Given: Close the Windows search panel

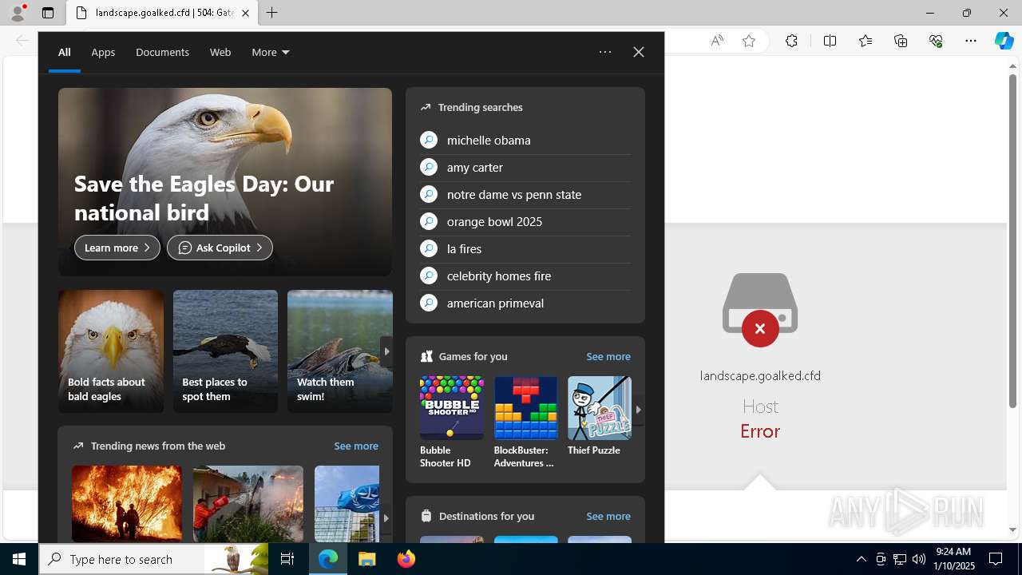Looking at the screenshot, I should point(639,52).
